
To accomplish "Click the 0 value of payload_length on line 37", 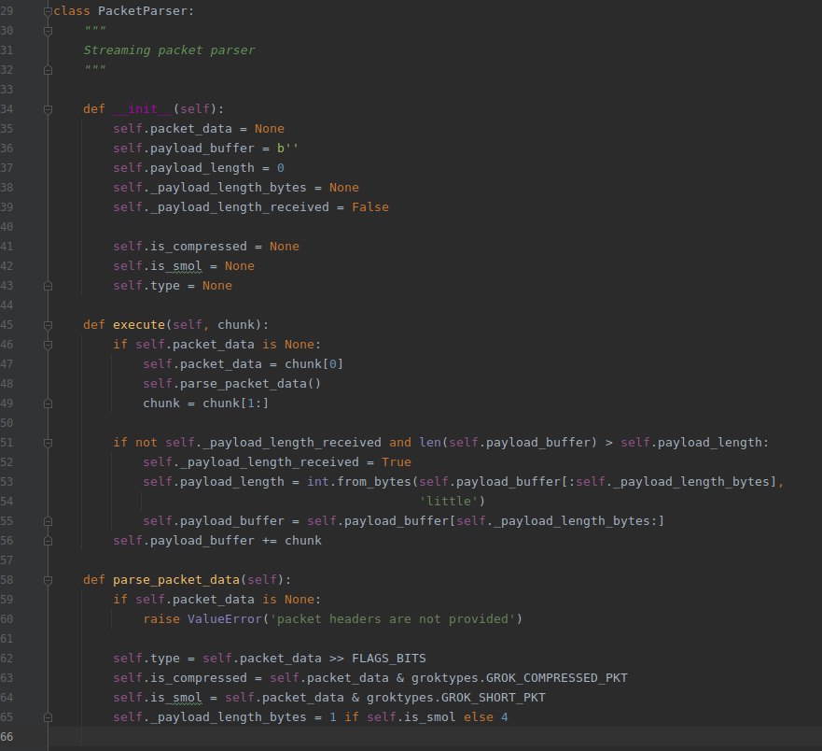I will click(x=281, y=168).
